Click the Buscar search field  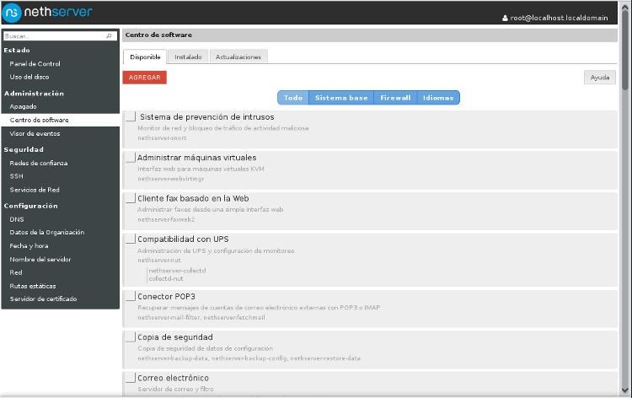[60, 36]
